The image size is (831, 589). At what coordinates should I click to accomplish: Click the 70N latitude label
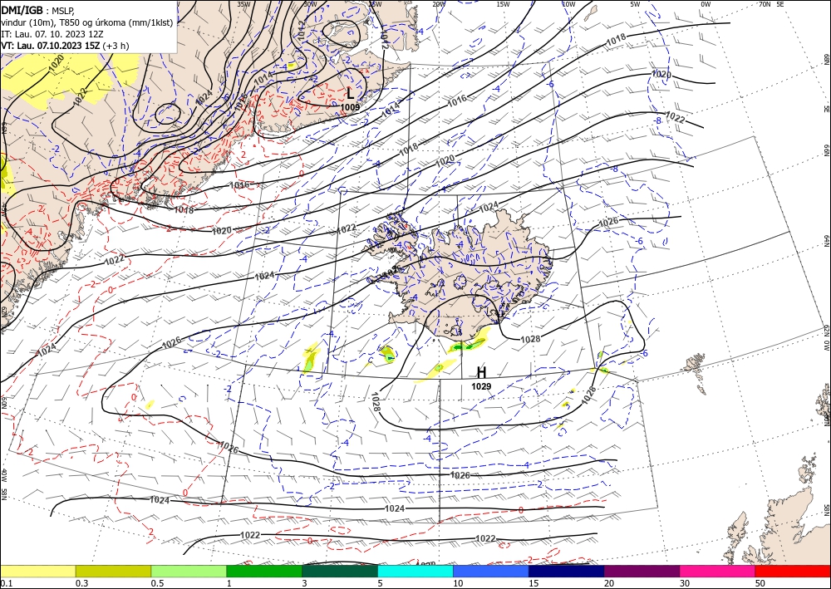[x=765, y=3]
